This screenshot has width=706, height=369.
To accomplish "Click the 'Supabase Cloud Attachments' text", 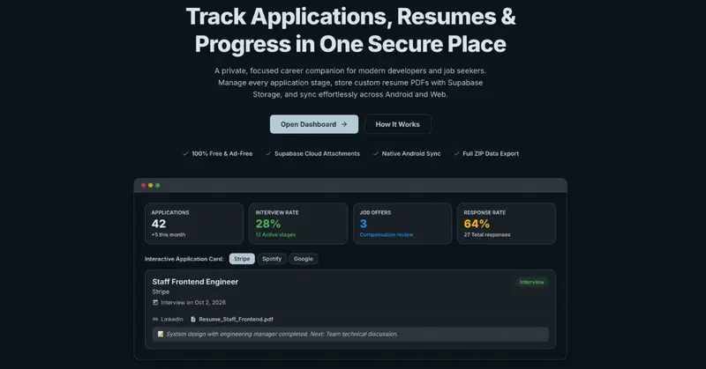I will pos(317,154).
